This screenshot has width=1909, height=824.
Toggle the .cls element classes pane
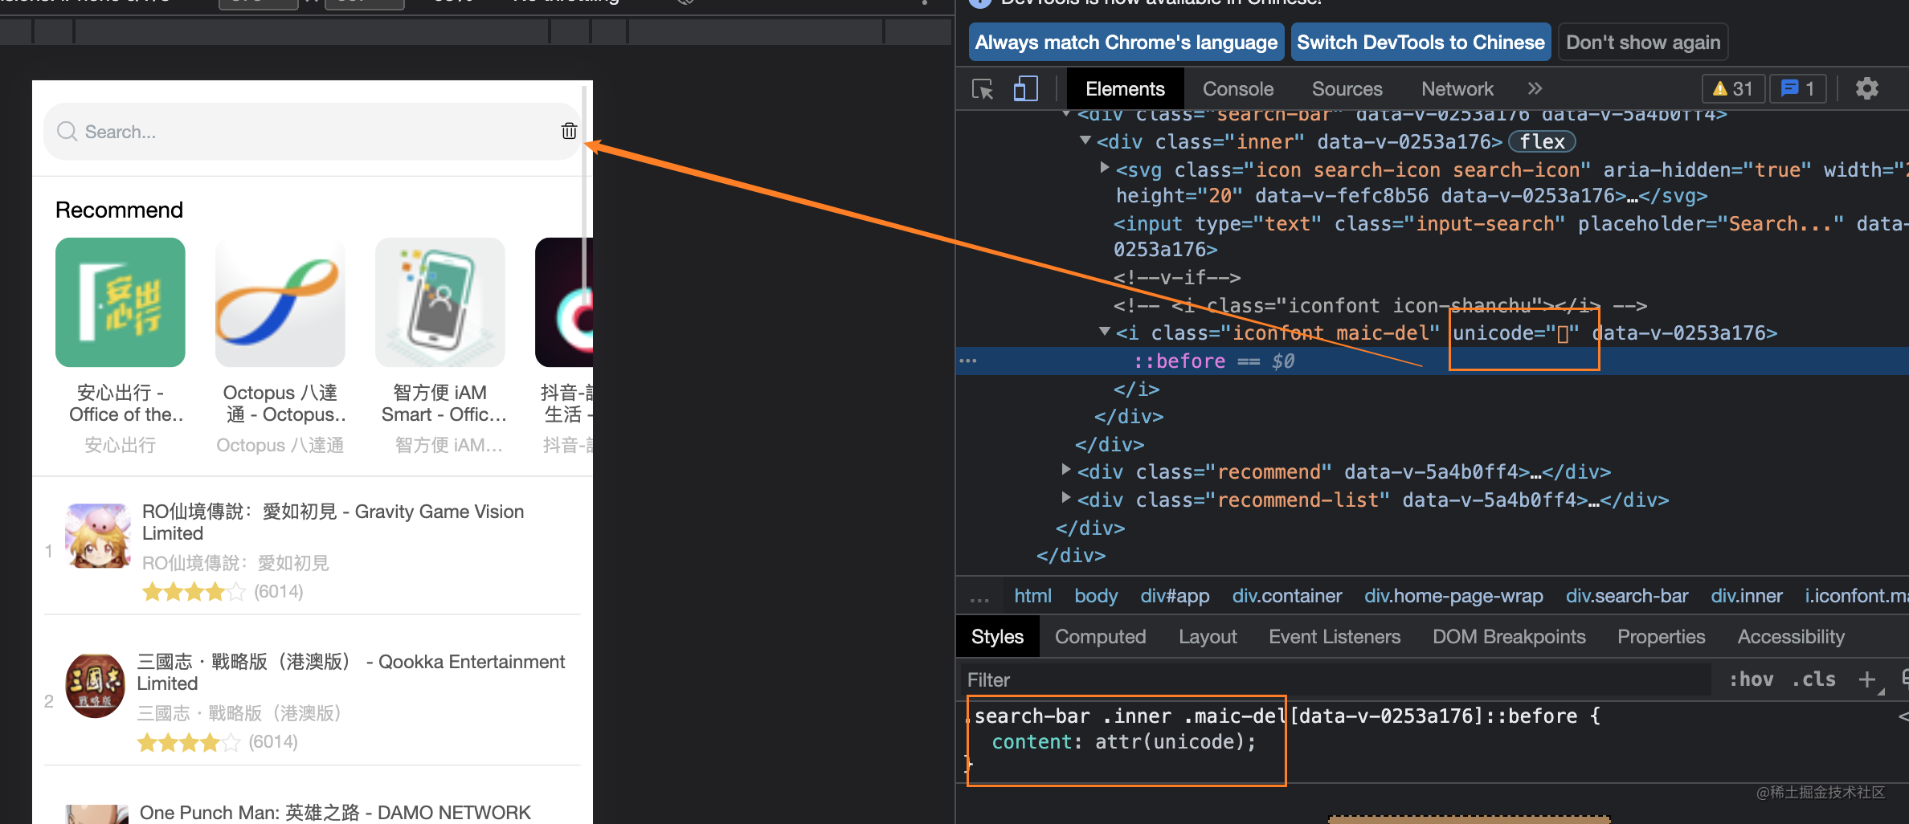pos(1813,679)
